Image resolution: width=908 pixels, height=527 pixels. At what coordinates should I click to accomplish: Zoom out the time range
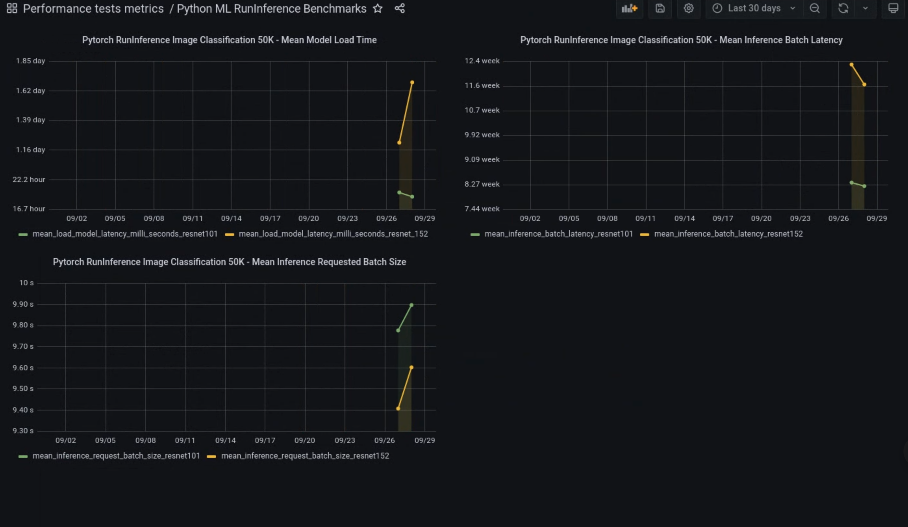click(x=815, y=8)
